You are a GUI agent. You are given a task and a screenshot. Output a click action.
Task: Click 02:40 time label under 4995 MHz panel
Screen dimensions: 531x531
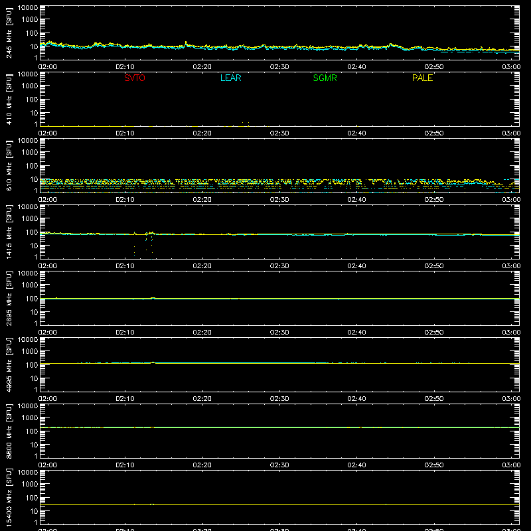pos(356,399)
